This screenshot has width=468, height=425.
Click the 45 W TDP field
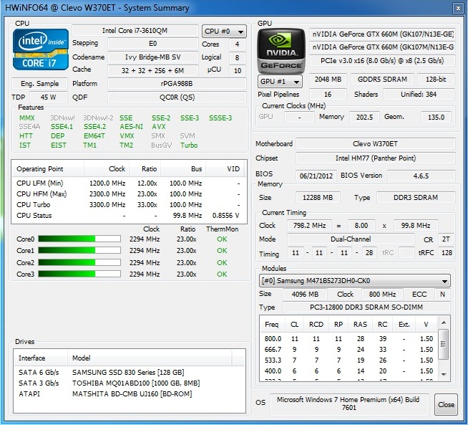tap(49, 97)
